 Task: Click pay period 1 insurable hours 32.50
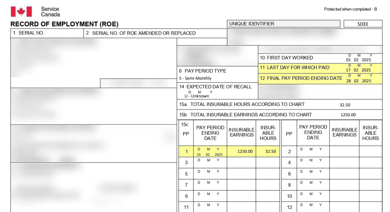(x=268, y=151)
